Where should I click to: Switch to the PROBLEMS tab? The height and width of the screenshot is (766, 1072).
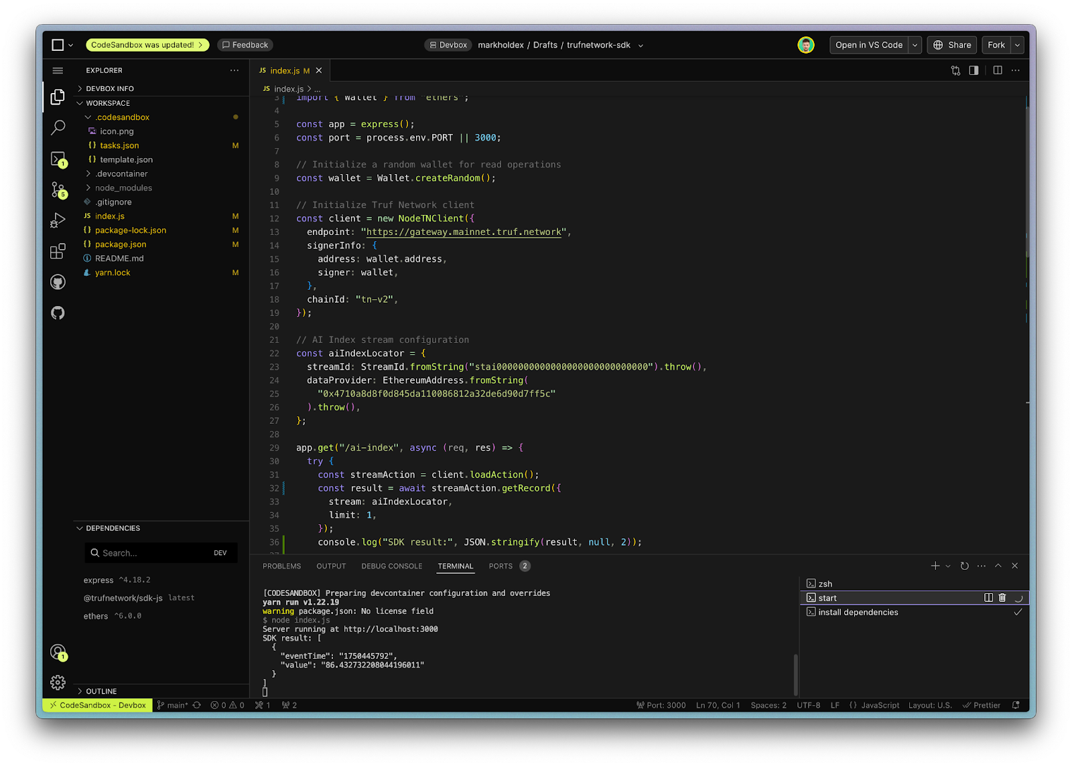coord(281,566)
